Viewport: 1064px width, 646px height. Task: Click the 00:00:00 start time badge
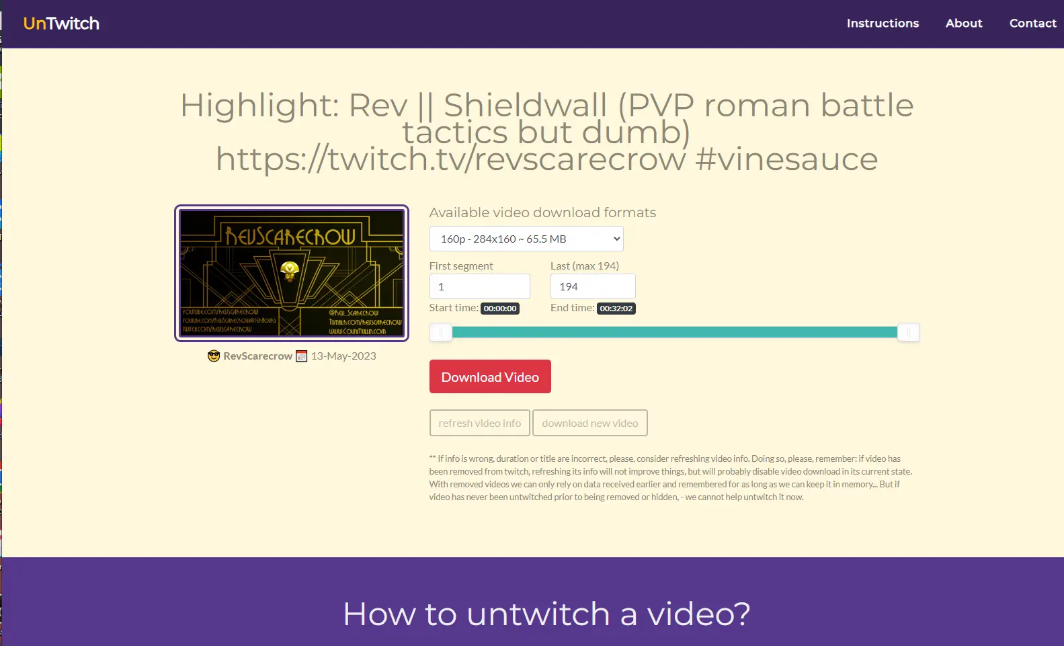tap(500, 309)
